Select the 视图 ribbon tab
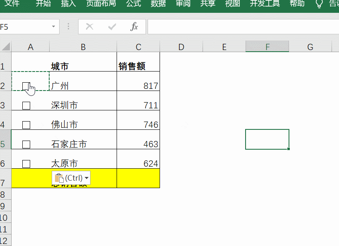 click(x=233, y=3)
